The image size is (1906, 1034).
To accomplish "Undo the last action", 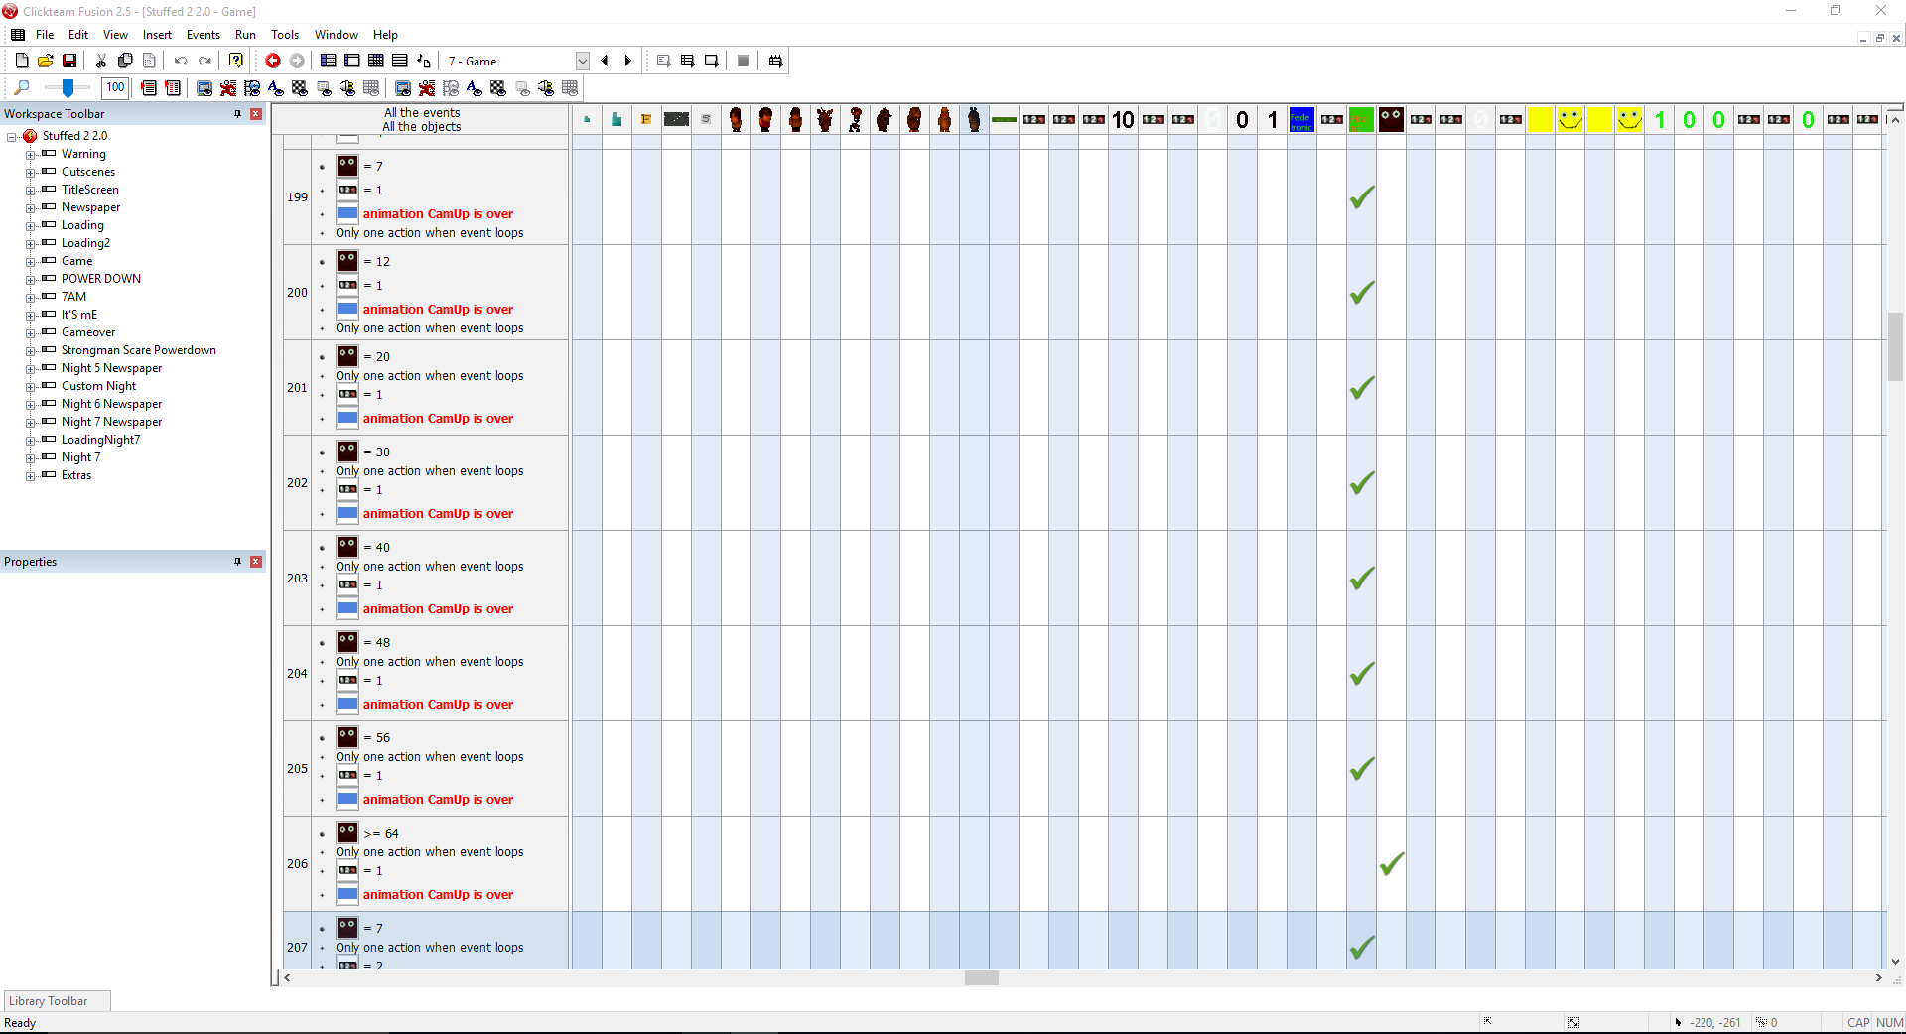I will (181, 61).
